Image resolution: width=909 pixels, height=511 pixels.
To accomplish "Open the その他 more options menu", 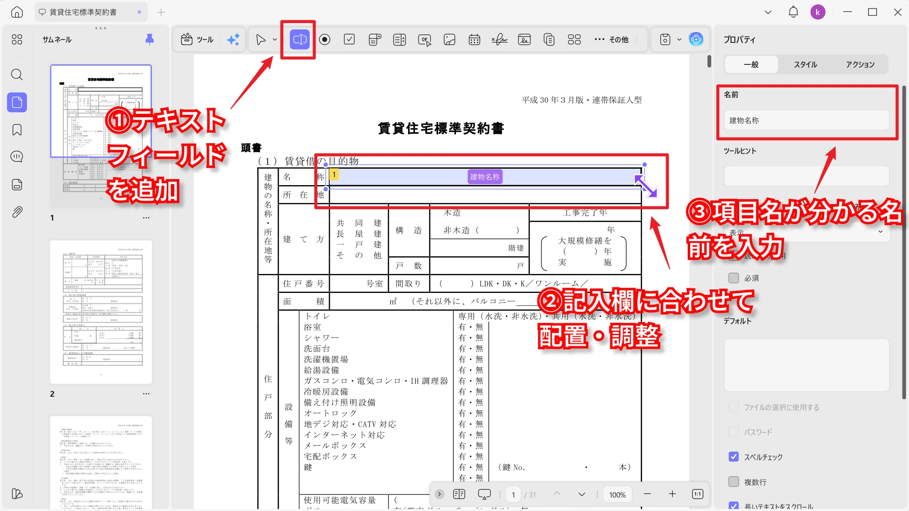I will (x=611, y=39).
